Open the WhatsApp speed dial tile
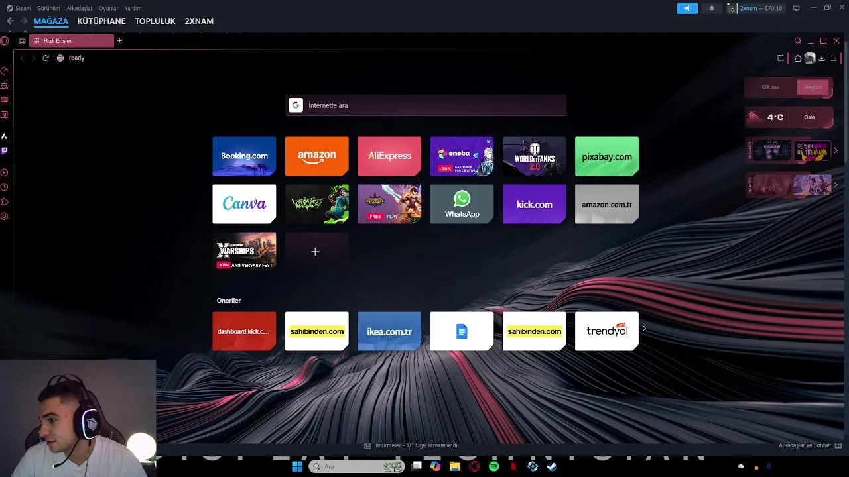The image size is (849, 477). pyautogui.click(x=462, y=204)
